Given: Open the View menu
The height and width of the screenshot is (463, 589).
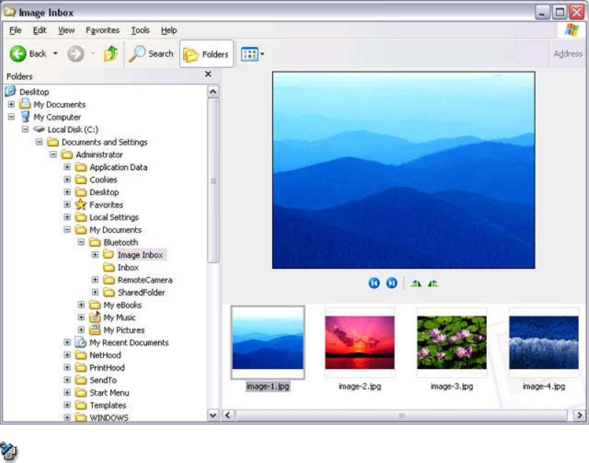Looking at the screenshot, I should point(66,30).
